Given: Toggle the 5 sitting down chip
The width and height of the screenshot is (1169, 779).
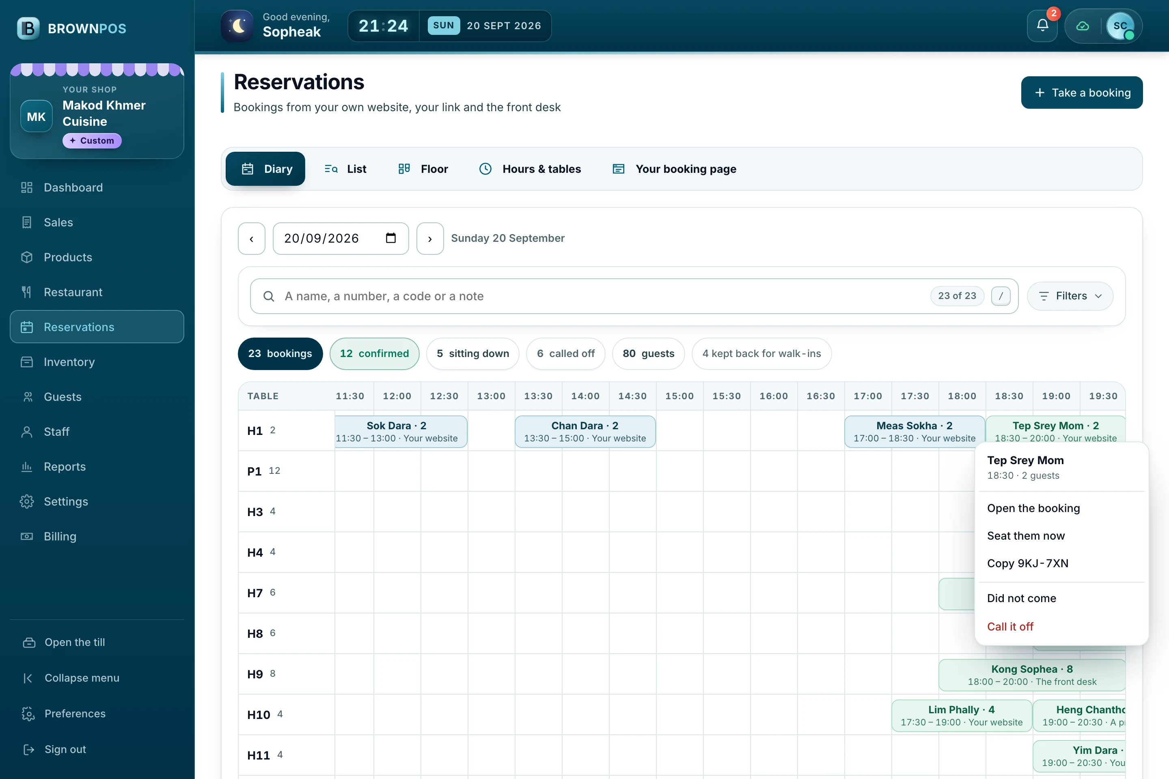Looking at the screenshot, I should 472,354.
